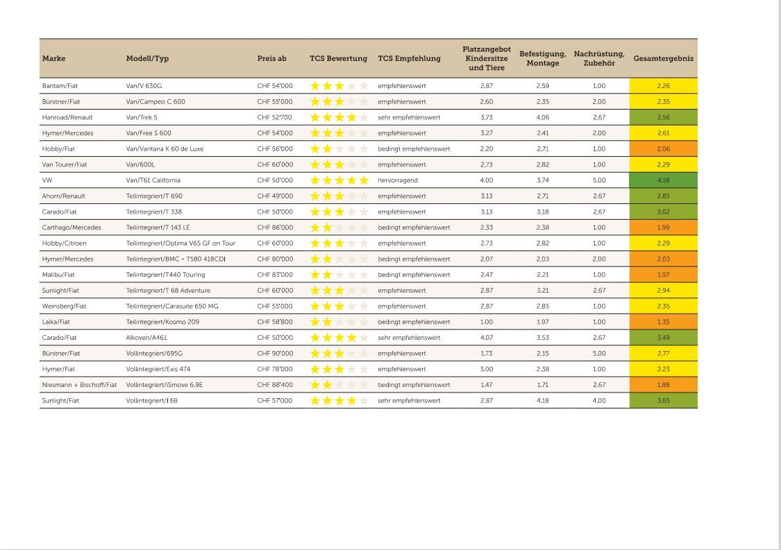
Task: Select the "Teilintegriert/Kosmo 209" model cell
Action: coord(163,322)
